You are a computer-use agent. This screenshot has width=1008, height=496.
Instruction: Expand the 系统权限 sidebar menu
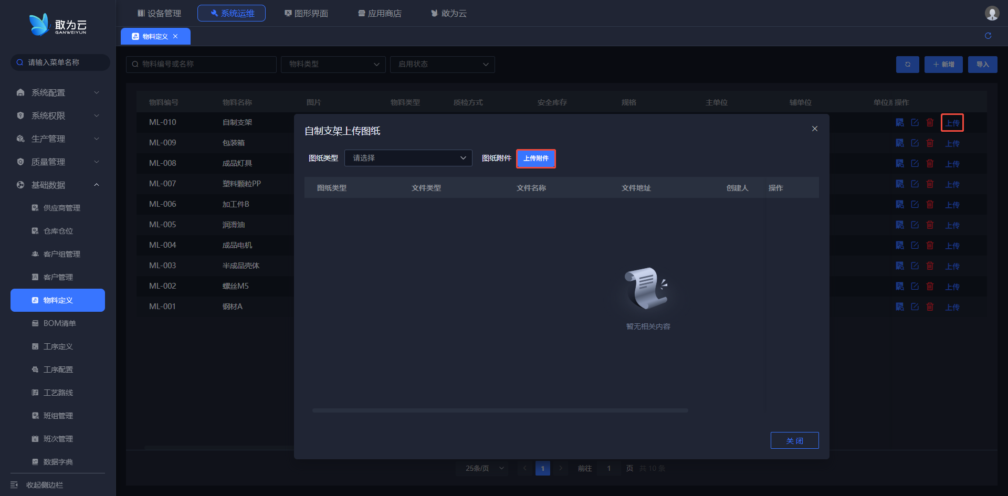[58, 115]
